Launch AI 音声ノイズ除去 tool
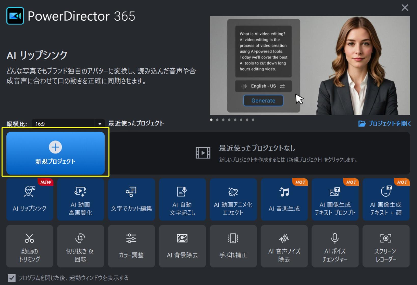Viewport: 417px width, 285px height. [x=284, y=246]
